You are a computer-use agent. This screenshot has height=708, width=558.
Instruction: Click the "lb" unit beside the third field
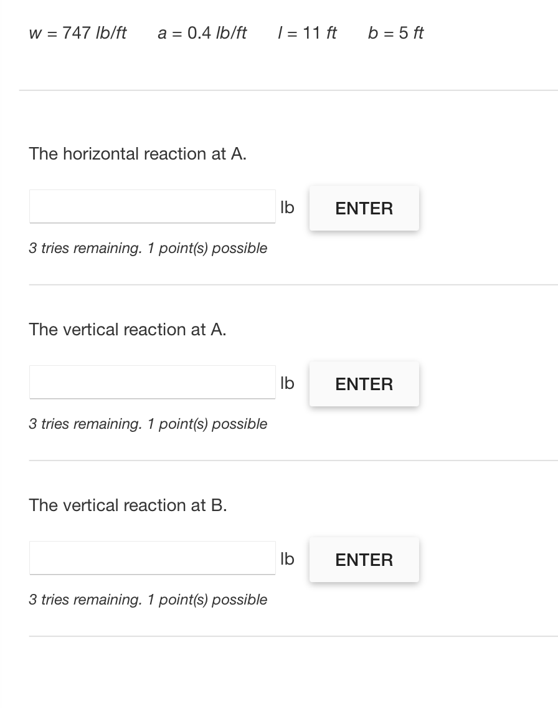(x=288, y=559)
